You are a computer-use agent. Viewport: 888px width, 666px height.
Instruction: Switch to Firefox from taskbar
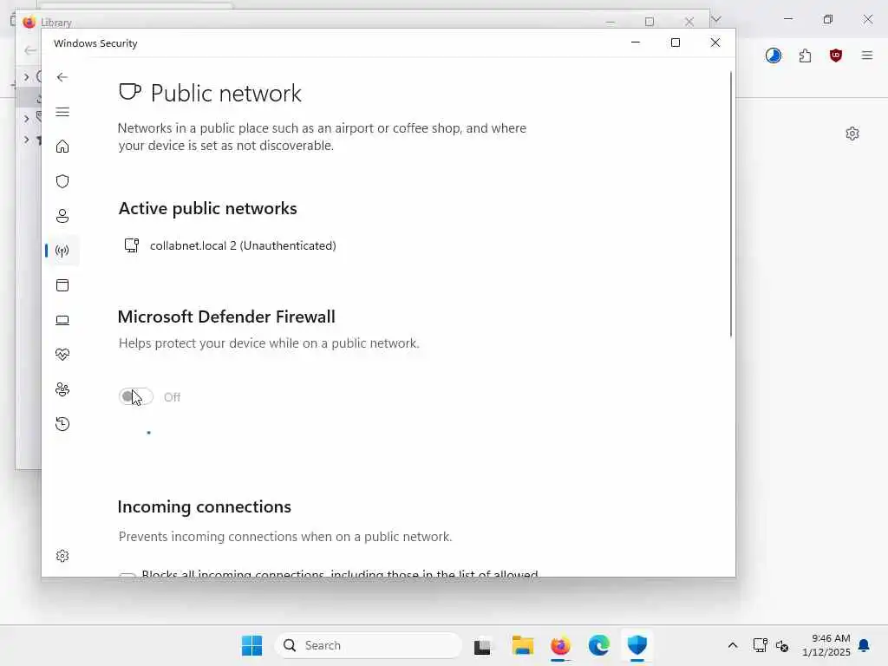pos(560,645)
